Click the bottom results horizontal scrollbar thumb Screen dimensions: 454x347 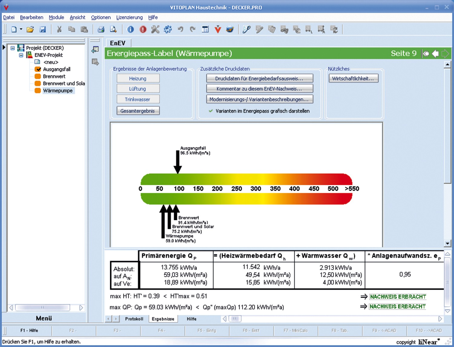tap(235, 319)
